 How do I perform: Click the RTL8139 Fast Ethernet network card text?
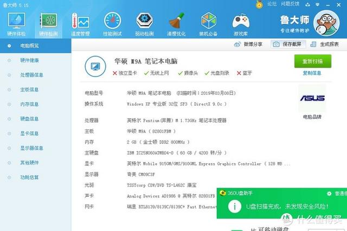(171, 207)
